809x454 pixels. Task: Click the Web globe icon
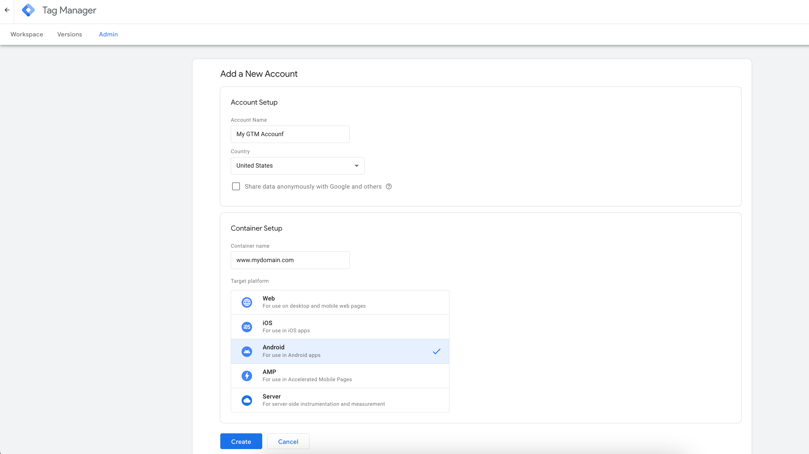pos(247,302)
